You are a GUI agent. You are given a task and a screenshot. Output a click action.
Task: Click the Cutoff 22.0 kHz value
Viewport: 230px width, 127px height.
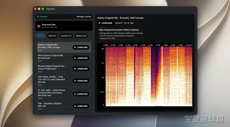(125, 23)
